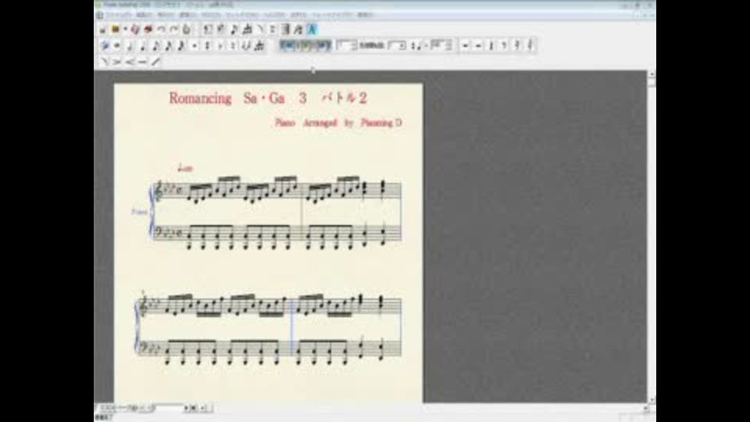Select the tuplet tool in the top toolbar
Screen dimensions: 750x422
tap(247, 30)
